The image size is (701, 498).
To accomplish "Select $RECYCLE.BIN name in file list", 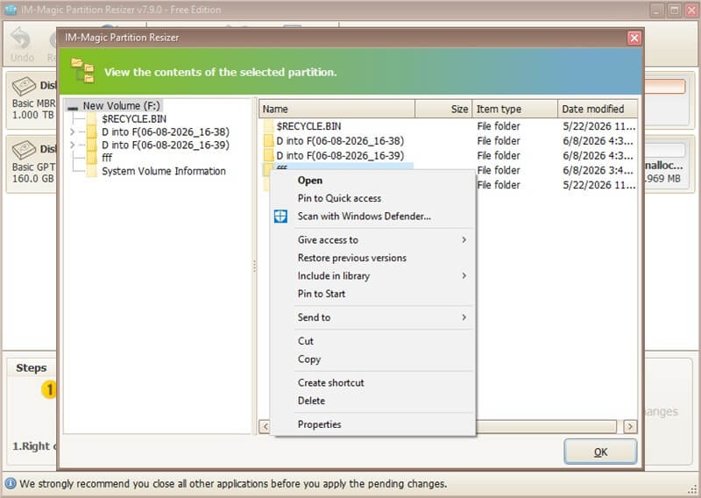I will point(309,126).
